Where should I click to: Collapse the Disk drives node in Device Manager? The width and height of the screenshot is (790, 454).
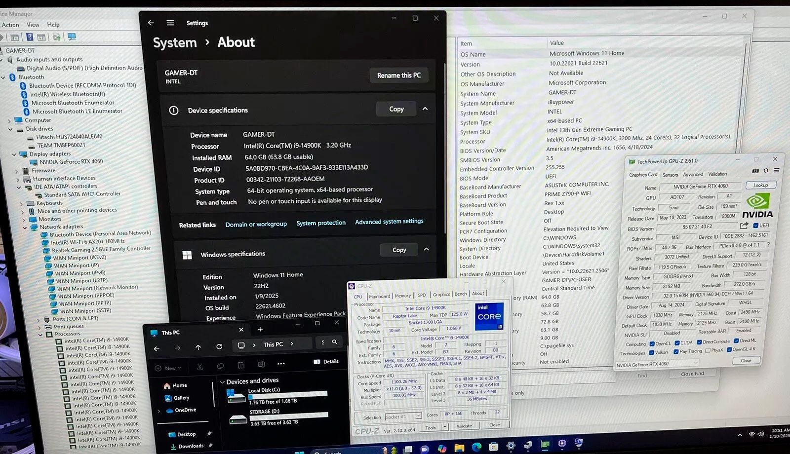coord(10,129)
